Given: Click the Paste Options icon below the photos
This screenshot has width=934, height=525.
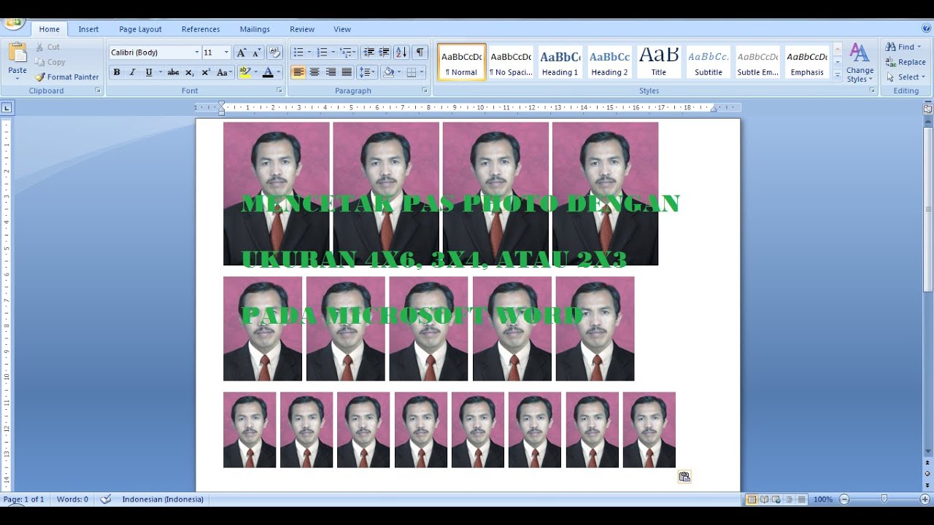Looking at the screenshot, I should click(x=684, y=477).
